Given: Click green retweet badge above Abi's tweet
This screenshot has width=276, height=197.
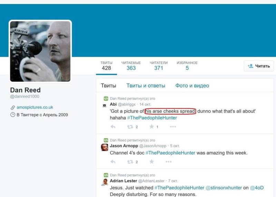Looking at the screenshot, I should click(x=106, y=98).
